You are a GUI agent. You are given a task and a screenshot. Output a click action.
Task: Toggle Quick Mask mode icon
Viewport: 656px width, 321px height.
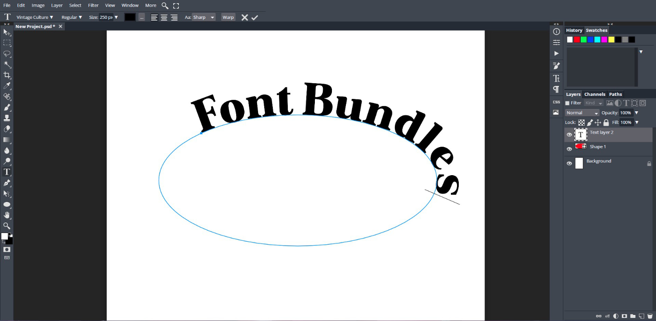tap(7, 249)
